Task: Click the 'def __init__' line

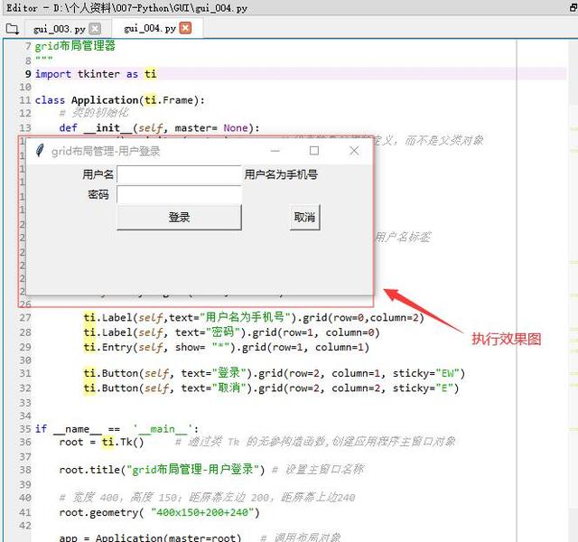Action: pos(159,128)
